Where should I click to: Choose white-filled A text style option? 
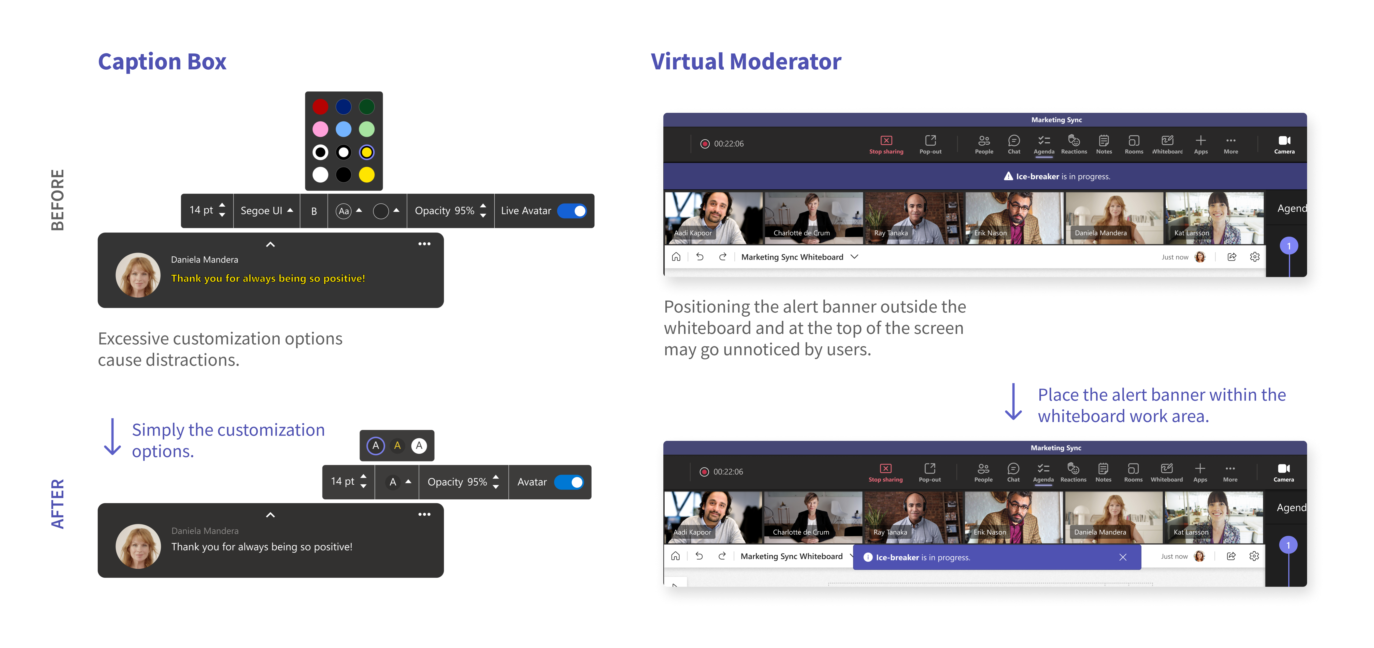(419, 445)
